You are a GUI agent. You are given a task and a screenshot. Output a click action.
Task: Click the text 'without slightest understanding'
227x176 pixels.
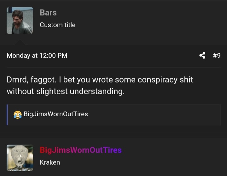65,91
